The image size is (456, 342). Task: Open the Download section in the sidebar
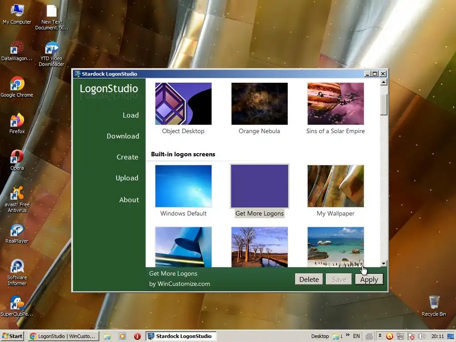click(123, 136)
